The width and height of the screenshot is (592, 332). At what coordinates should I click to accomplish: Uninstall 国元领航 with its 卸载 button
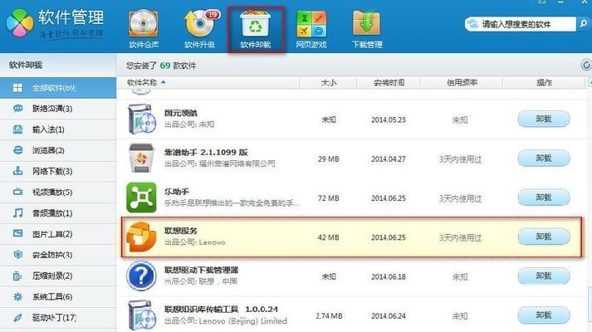544,120
